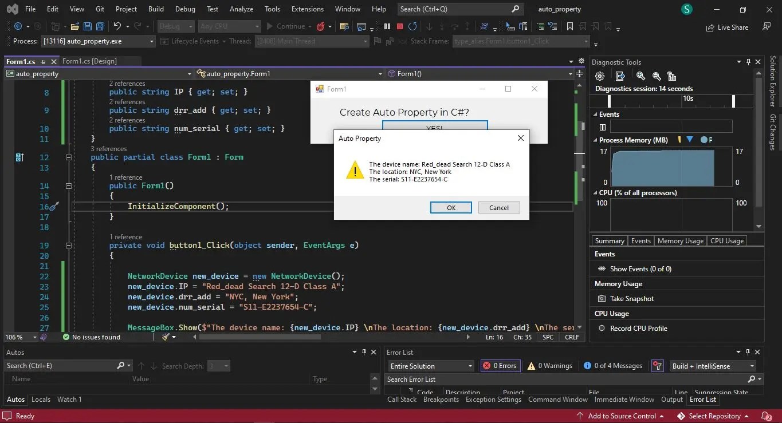
Task: Open the Build + IntelliSense dropdown
Action: click(713, 366)
